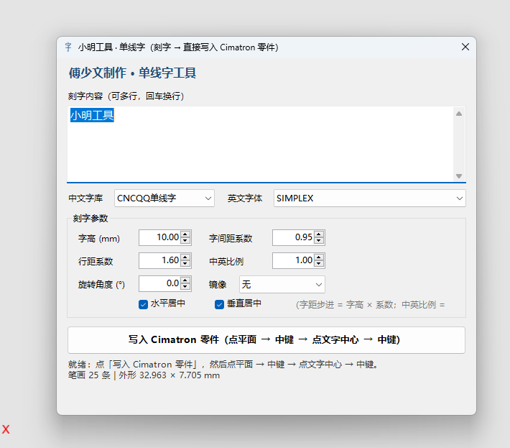510x448 pixels.
Task: Click the 旋转角度 value field
Action: pyautogui.click(x=159, y=283)
